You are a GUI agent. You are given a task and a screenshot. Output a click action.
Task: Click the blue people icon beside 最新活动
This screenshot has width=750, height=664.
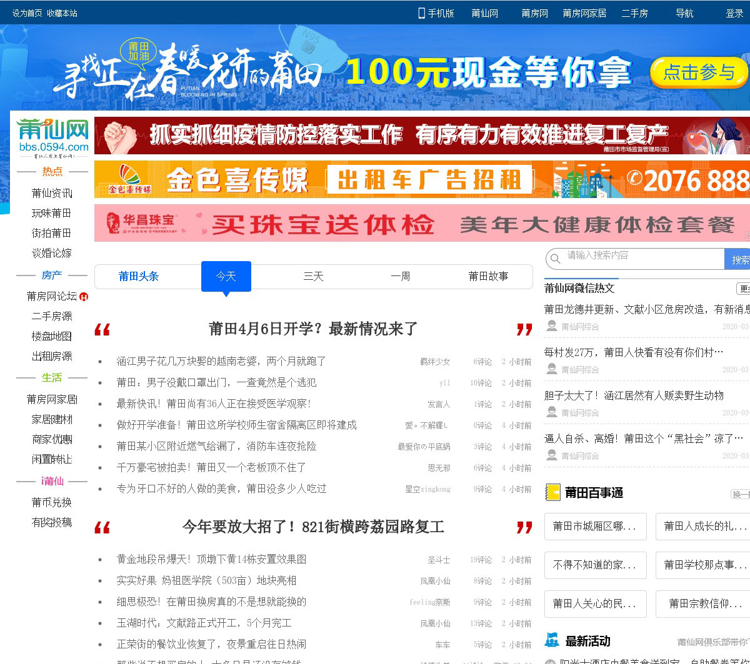click(x=552, y=640)
